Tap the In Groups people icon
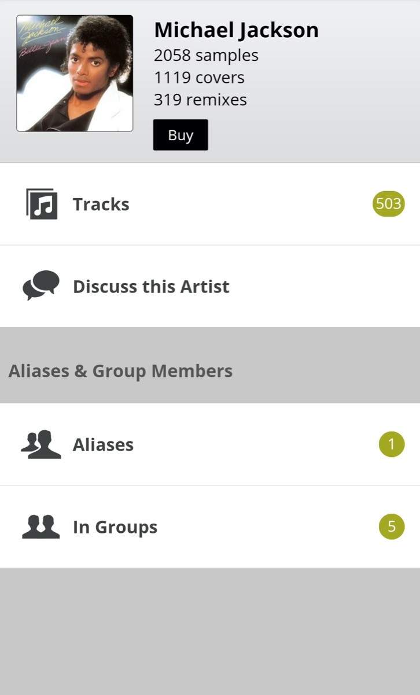Viewport: 420px width, 695px height. [x=41, y=527]
